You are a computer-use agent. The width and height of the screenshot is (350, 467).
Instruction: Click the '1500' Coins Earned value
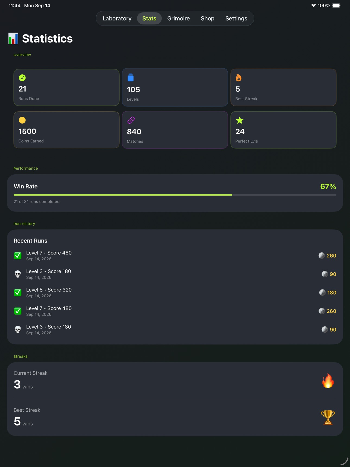coord(27,131)
